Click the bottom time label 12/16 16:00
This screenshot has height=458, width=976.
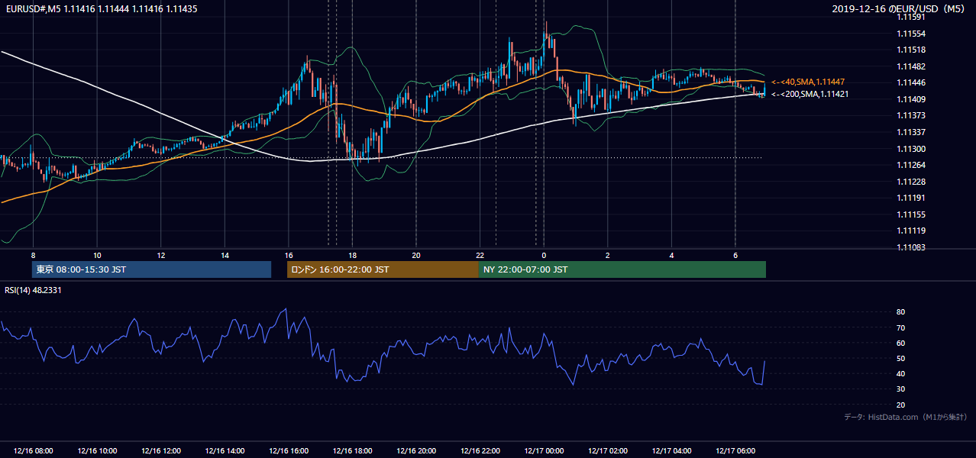(289, 451)
